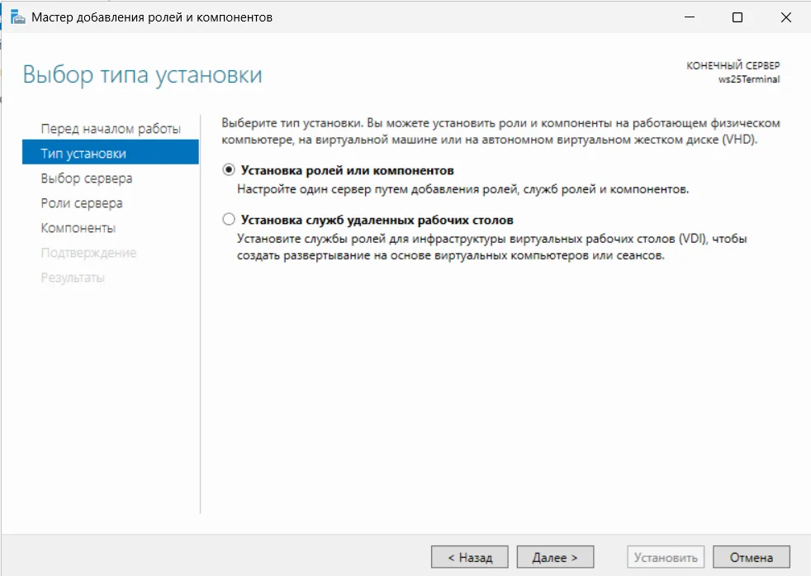Minimize the wizard window
This screenshot has height=576, width=811.
pyautogui.click(x=690, y=17)
